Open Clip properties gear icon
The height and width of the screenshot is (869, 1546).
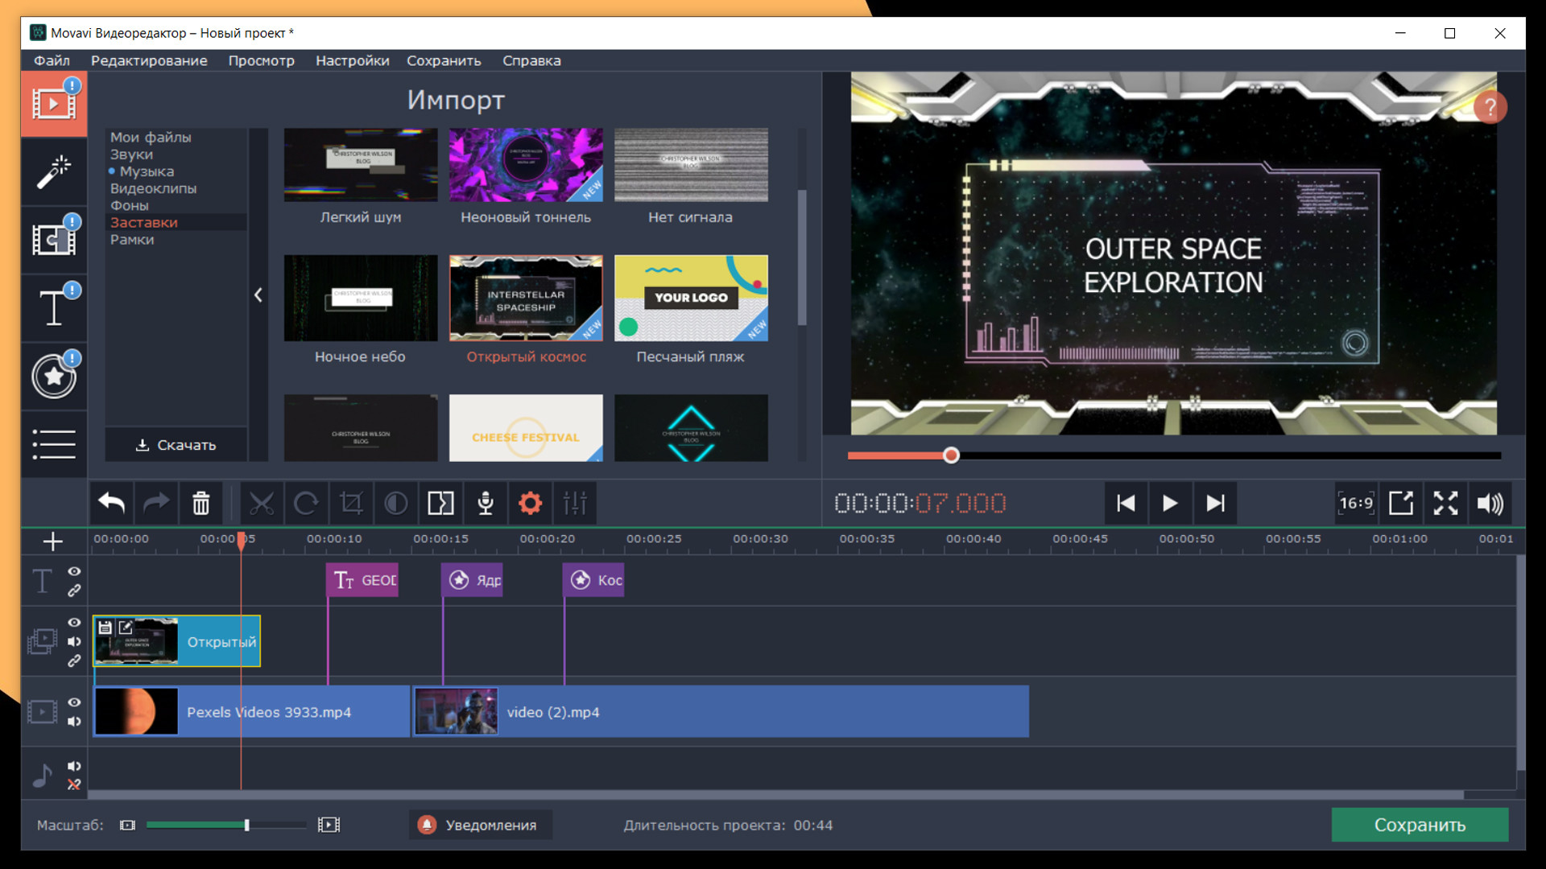(530, 504)
